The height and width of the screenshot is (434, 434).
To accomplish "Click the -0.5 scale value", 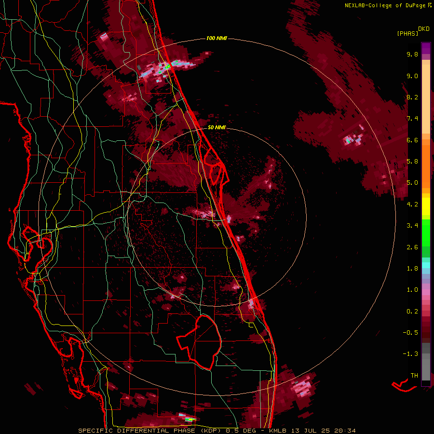I will tap(410, 333).
